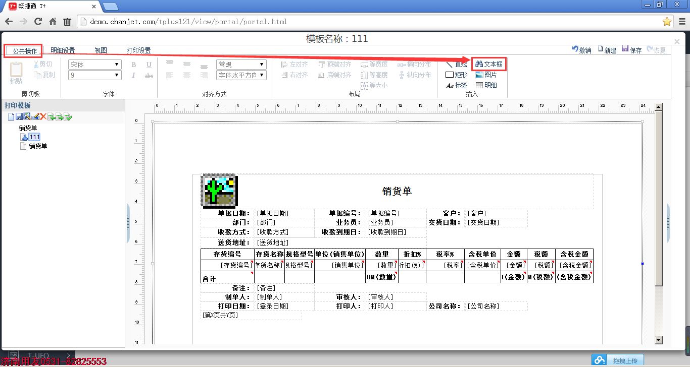Click red X delete icon in 打印模板 panel
690x367 pixels.
tap(43, 117)
